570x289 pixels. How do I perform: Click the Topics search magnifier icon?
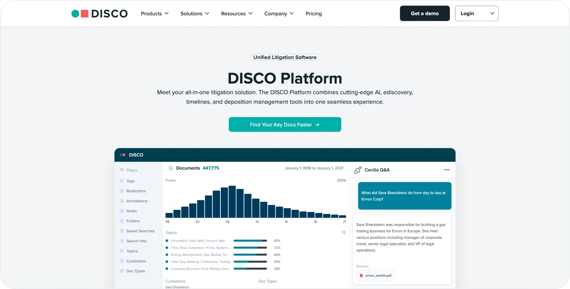tap(344, 232)
